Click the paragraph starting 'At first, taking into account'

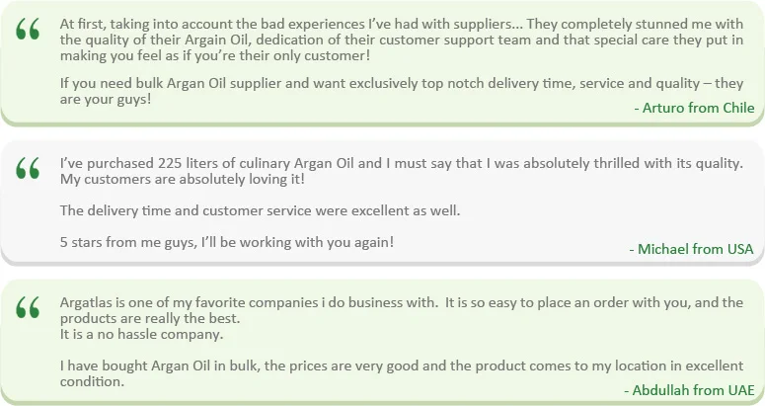[395, 40]
